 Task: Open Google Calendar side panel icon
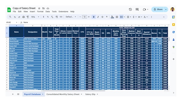click(x=173, y=17)
